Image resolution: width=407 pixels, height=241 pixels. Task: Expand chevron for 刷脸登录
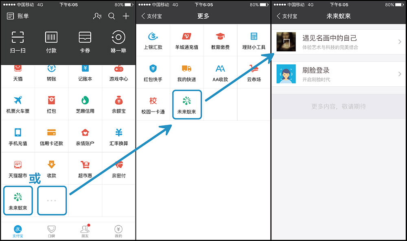coord(400,74)
